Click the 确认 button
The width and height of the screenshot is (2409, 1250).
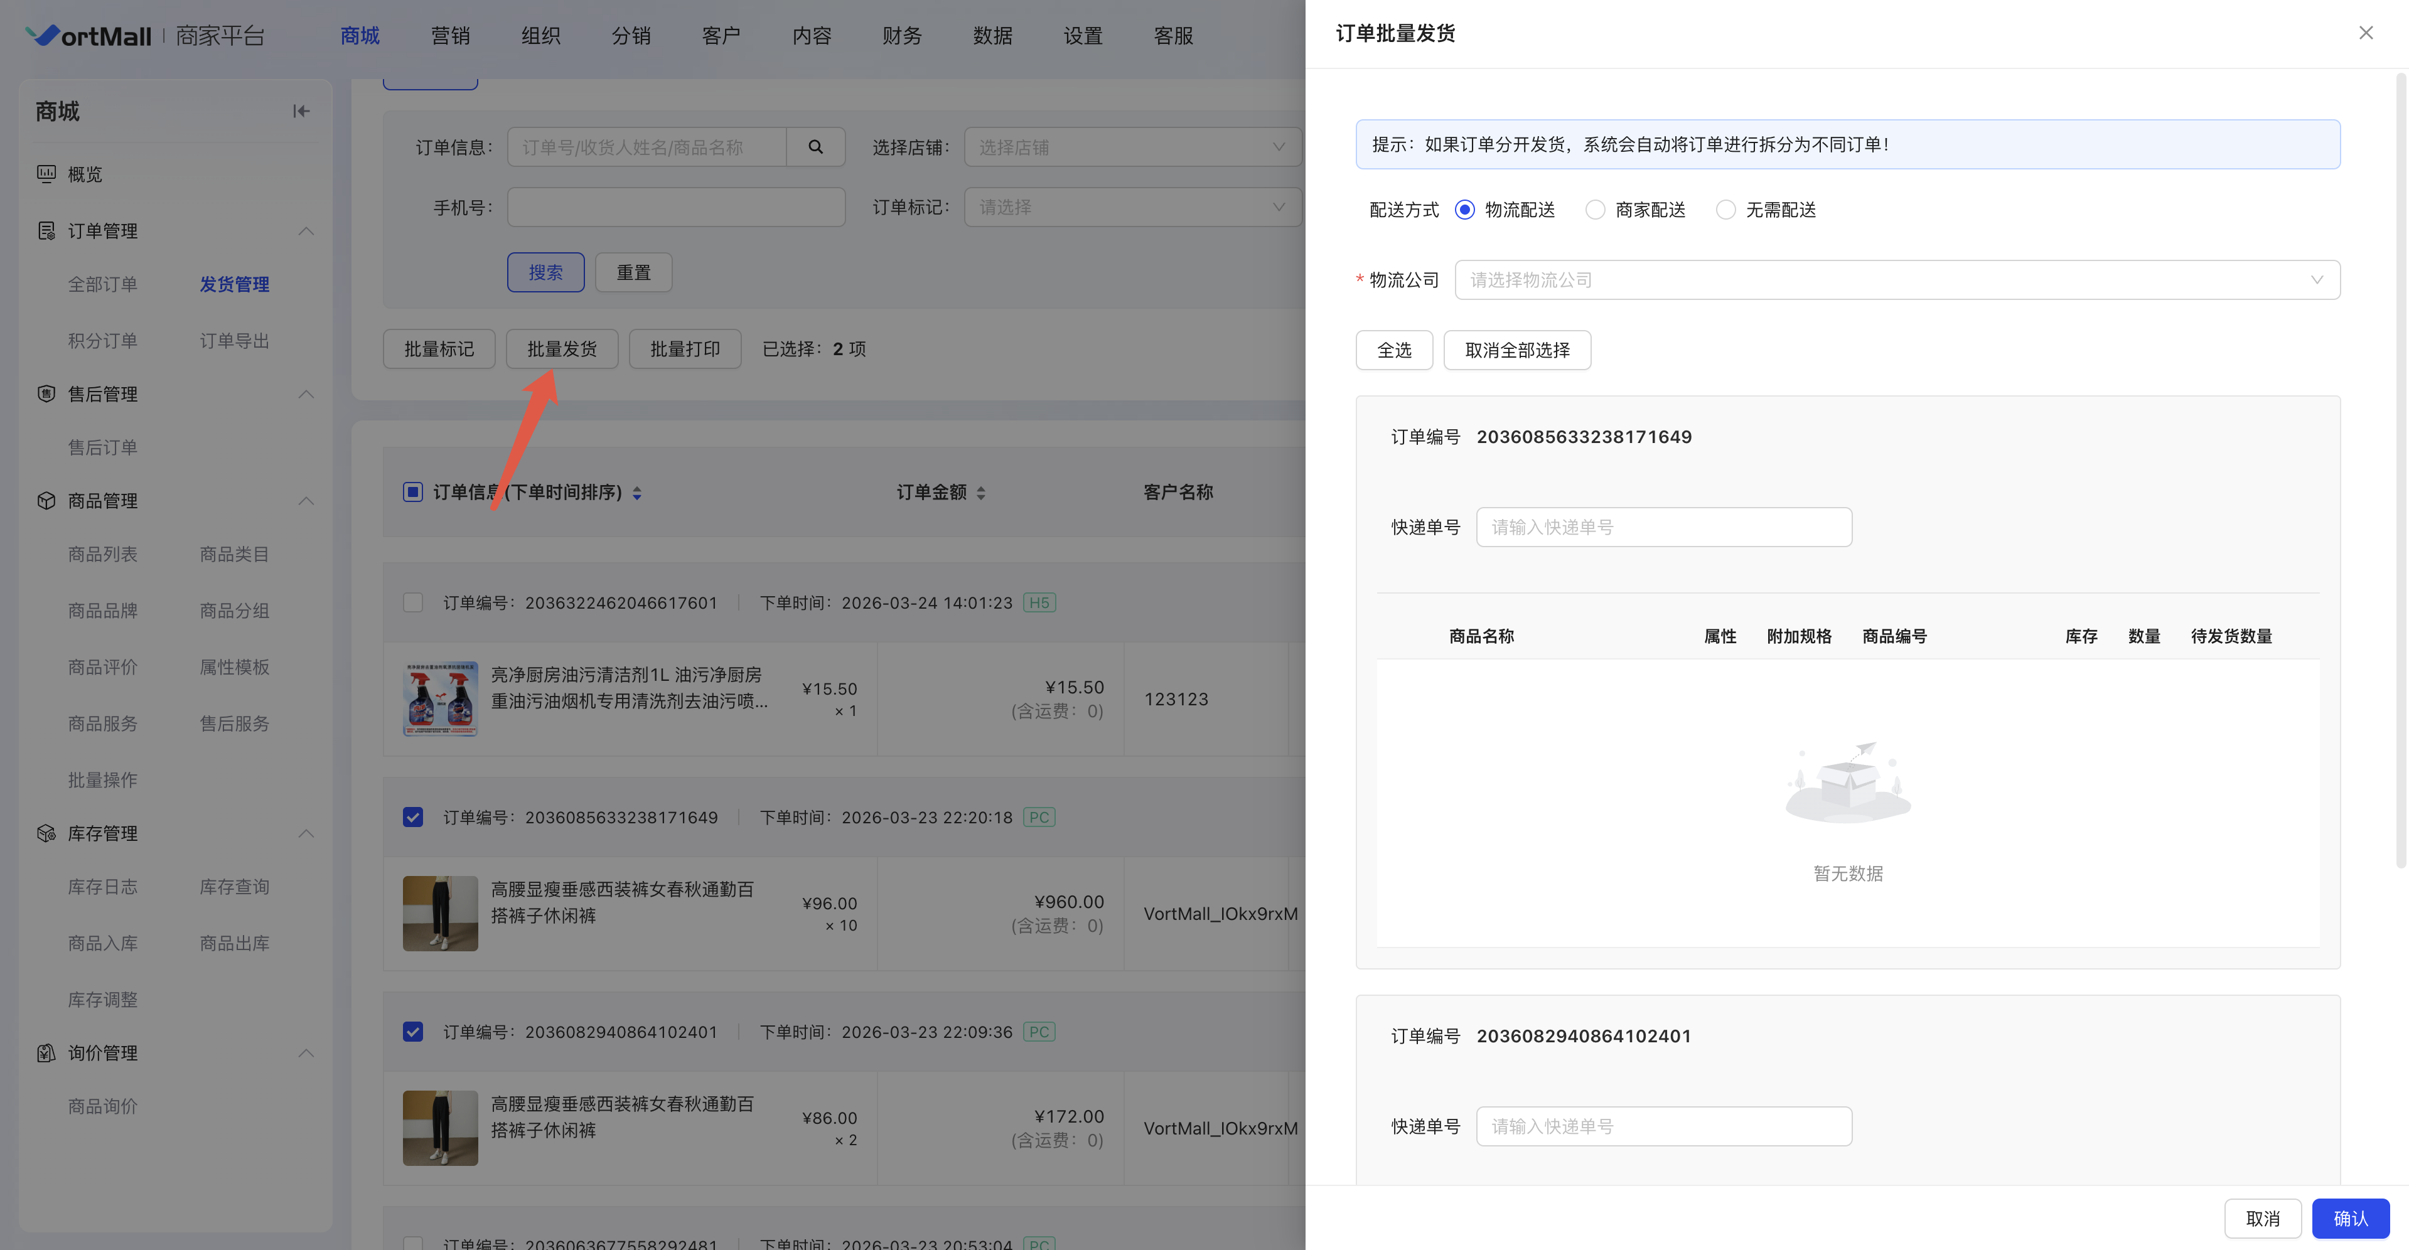[x=2349, y=1218]
